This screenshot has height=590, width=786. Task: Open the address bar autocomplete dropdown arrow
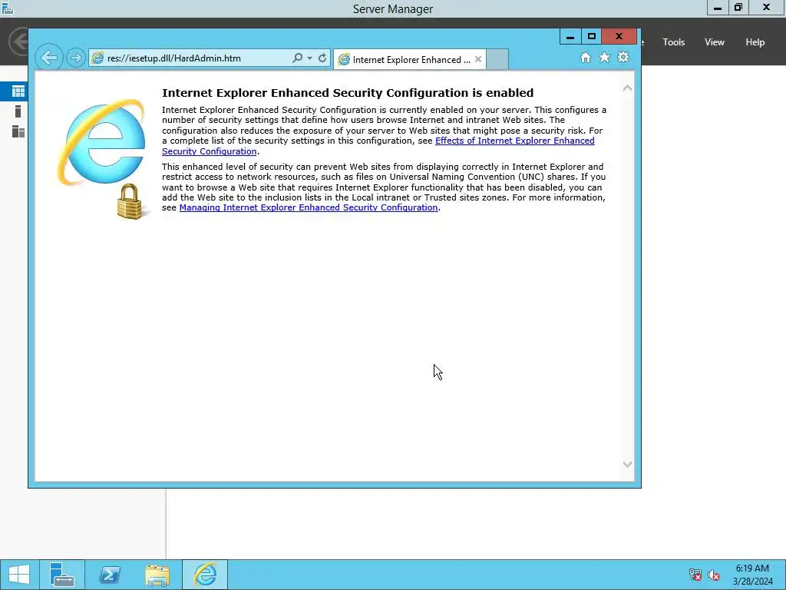click(310, 58)
